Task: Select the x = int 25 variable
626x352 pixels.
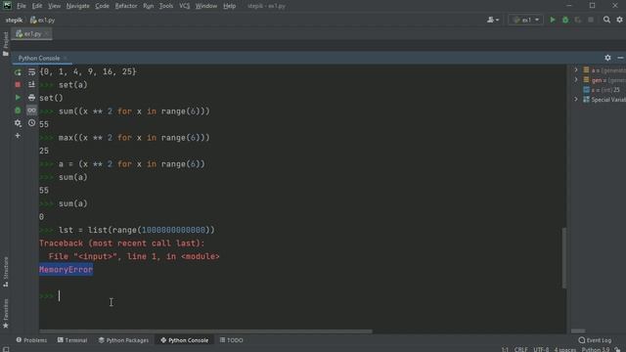Action: 602,90
